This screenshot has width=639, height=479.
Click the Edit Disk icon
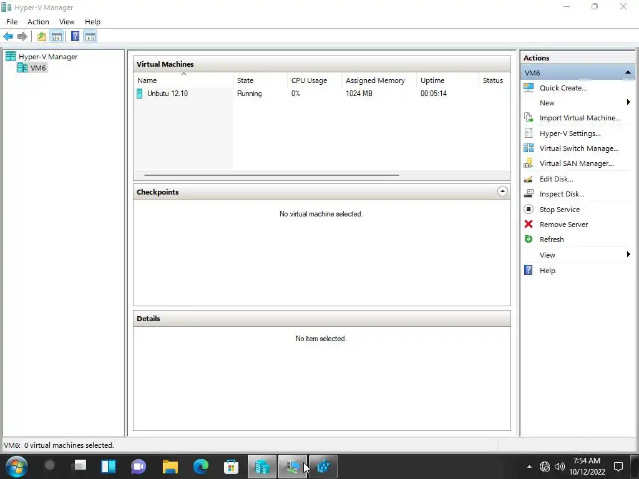[529, 179]
